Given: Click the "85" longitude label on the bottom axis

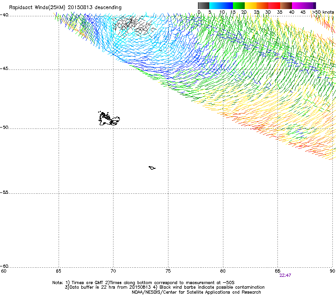Looking at the screenshot, I should (x=277, y=271).
